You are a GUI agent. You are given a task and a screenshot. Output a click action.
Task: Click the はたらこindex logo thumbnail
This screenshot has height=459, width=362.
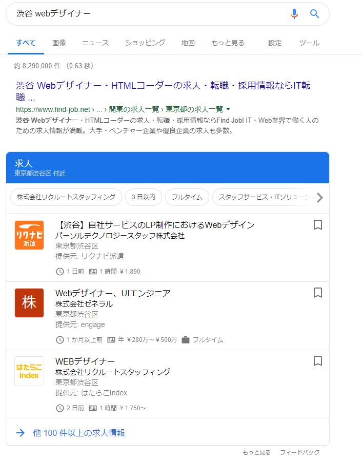[29, 371]
